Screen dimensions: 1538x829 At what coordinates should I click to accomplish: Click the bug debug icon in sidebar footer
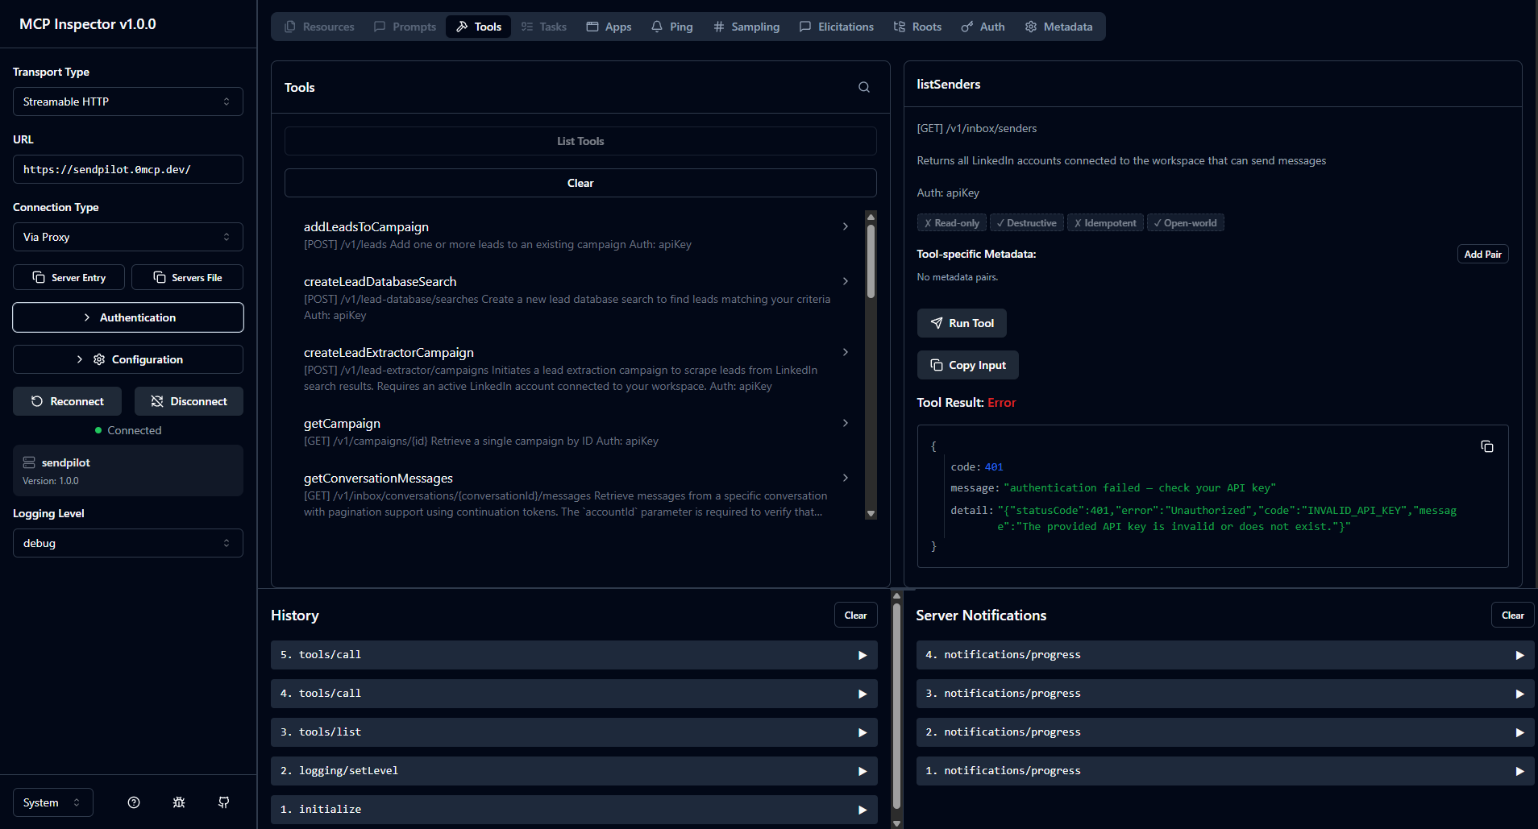(179, 802)
